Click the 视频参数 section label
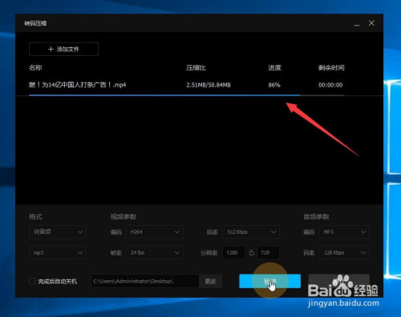This screenshot has height=317, width=401. point(124,216)
